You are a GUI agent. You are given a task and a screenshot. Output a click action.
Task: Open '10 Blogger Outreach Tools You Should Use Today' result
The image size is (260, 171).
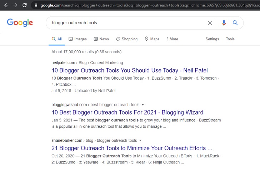130,70
